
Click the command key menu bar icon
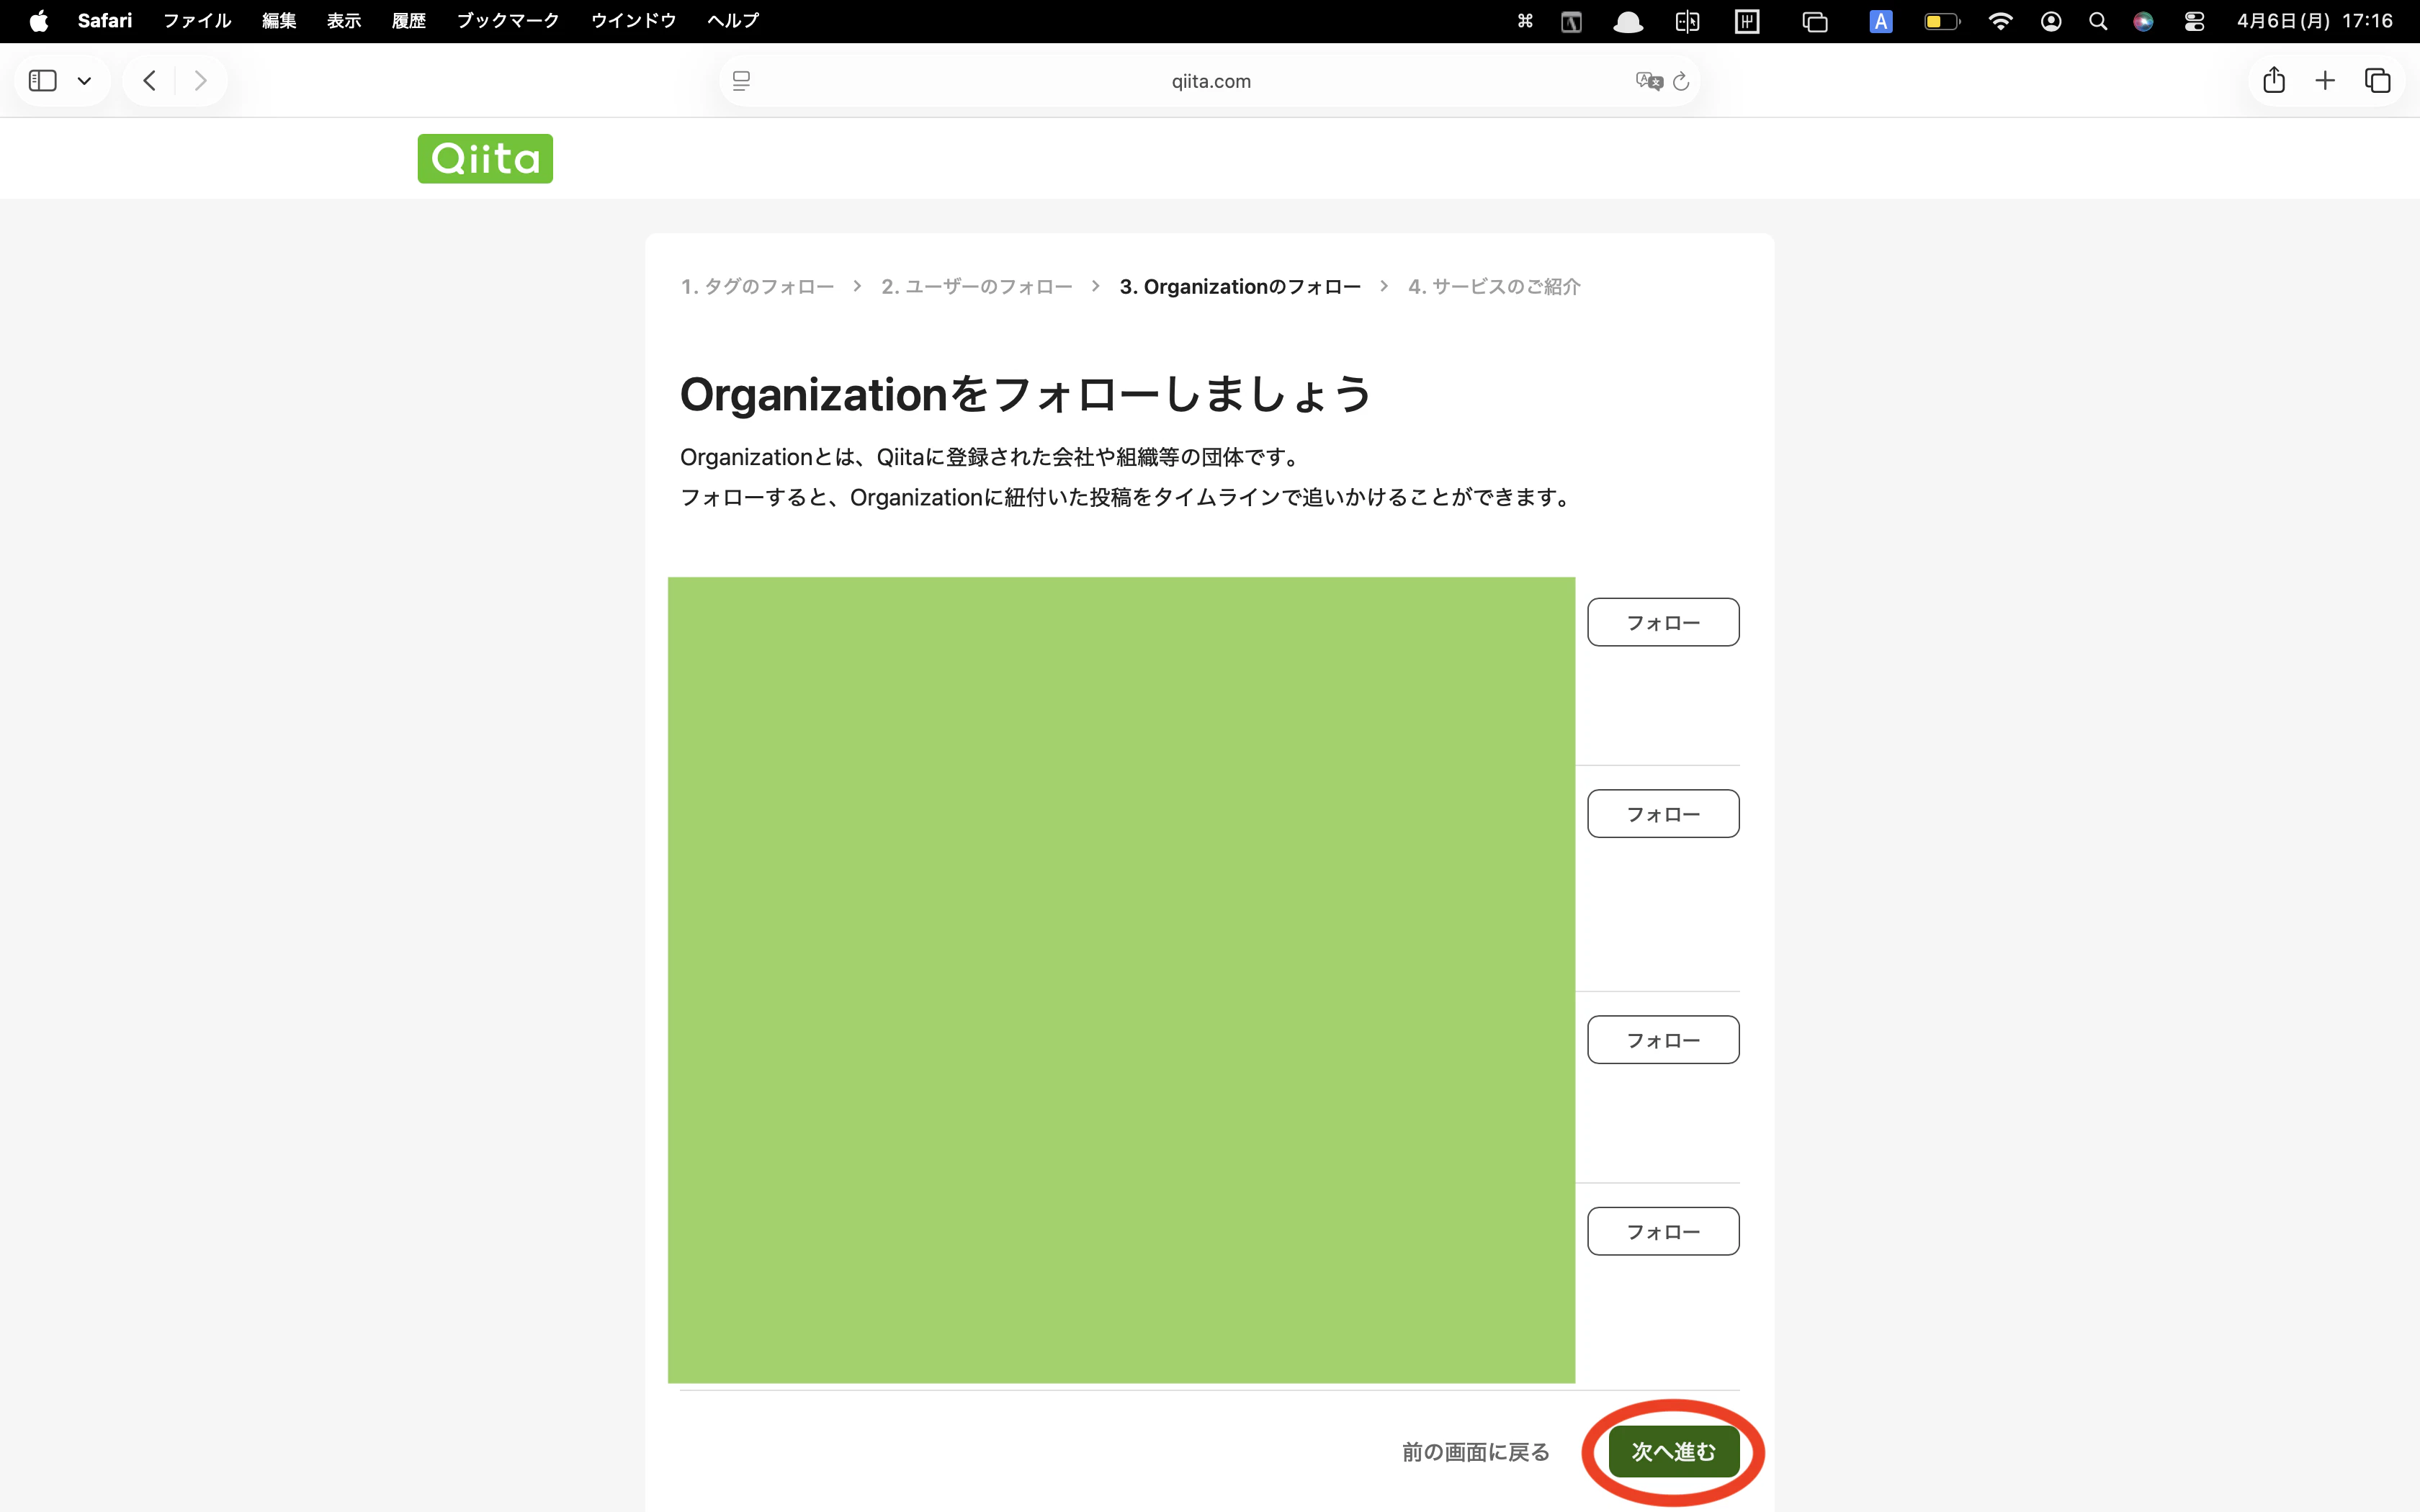(1525, 21)
